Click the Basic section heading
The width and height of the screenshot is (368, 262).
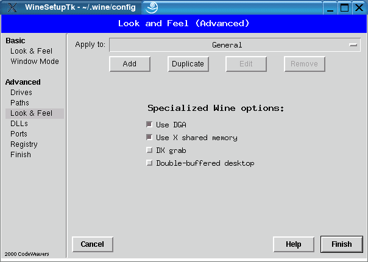click(x=15, y=41)
